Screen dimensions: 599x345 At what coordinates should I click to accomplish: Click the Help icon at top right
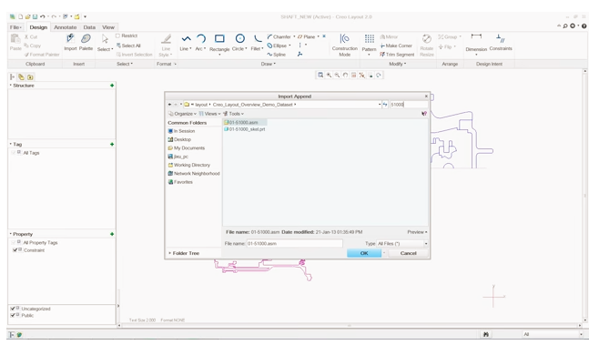pyautogui.click(x=584, y=26)
